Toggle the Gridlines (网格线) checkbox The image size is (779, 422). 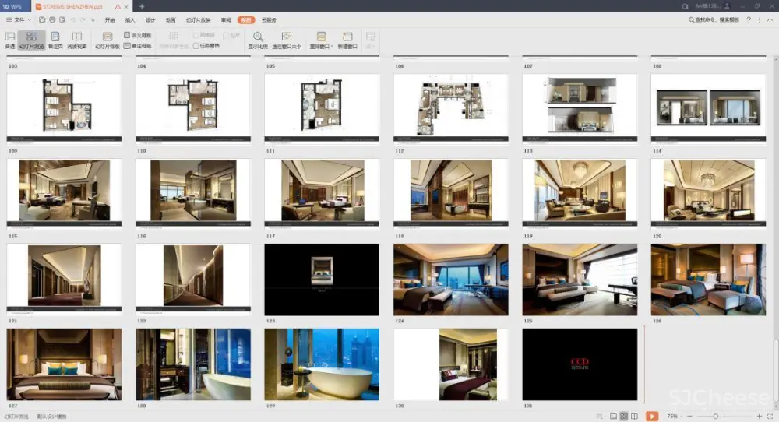point(196,35)
